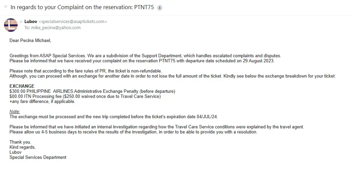Click the conversation count badge showing 8
353x169 pixels.
(x=160, y=7)
